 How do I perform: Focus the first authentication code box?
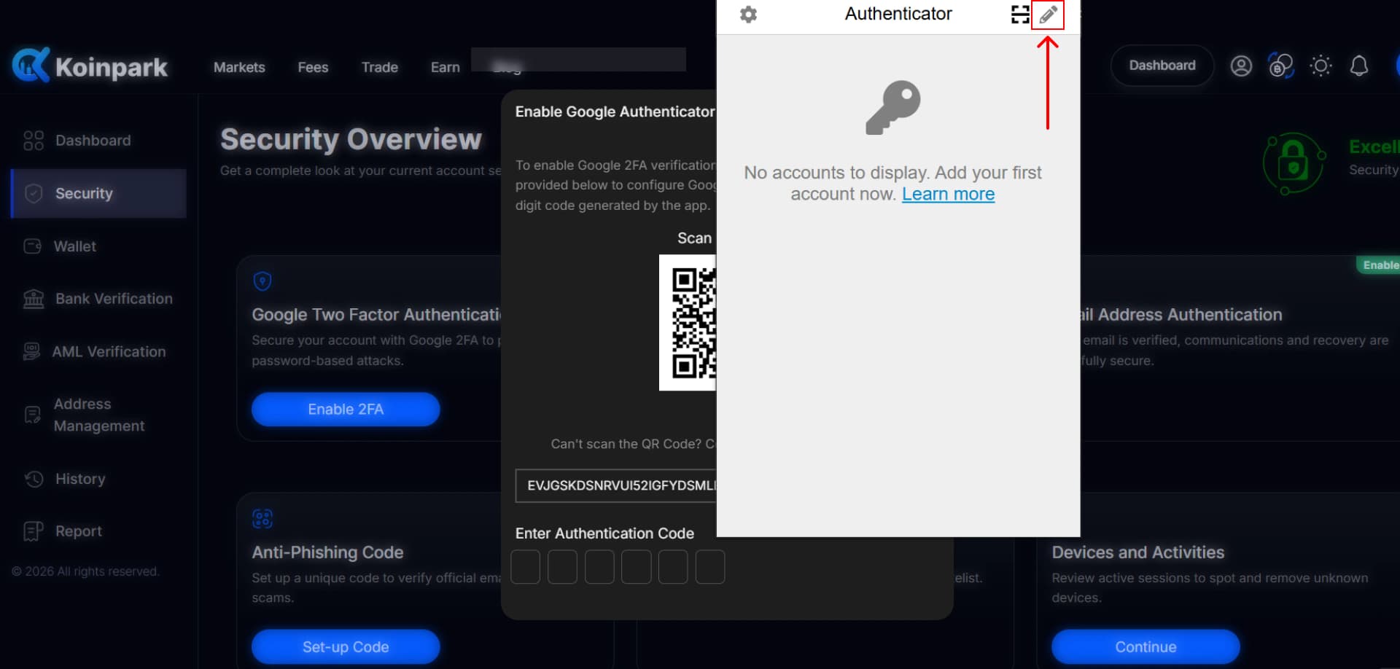[x=525, y=567]
